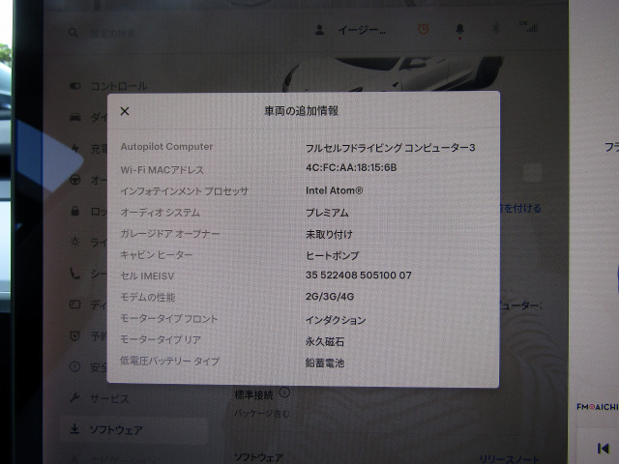Click the Wi-Fi MACアドレス label

(162, 170)
